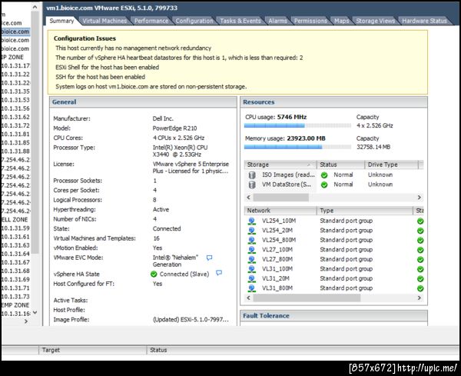Viewport: 461px width, 376px height.
Task: Sort the network list by the Network column header
Action: (280, 211)
